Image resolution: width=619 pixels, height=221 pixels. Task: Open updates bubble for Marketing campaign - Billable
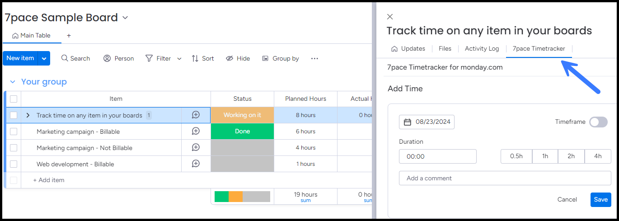196,131
